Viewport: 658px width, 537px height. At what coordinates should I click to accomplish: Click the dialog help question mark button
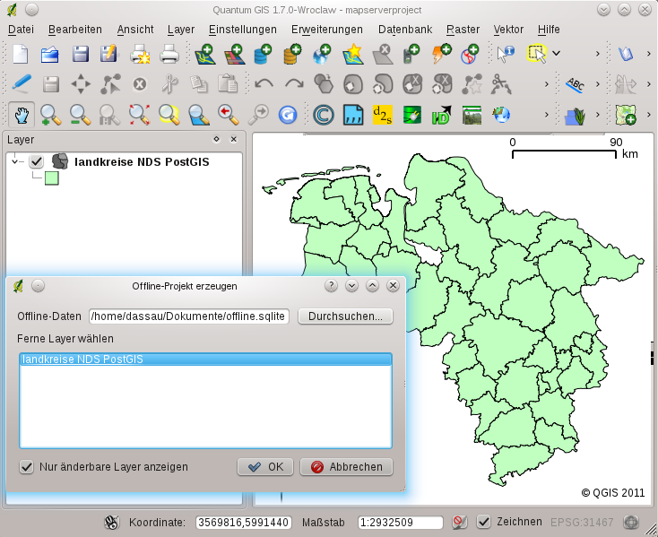click(x=331, y=286)
